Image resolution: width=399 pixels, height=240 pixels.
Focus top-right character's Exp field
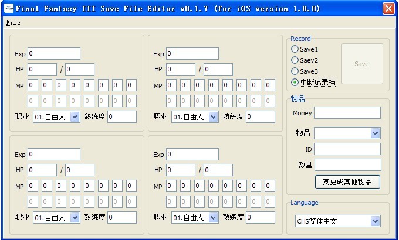click(x=192, y=54)
